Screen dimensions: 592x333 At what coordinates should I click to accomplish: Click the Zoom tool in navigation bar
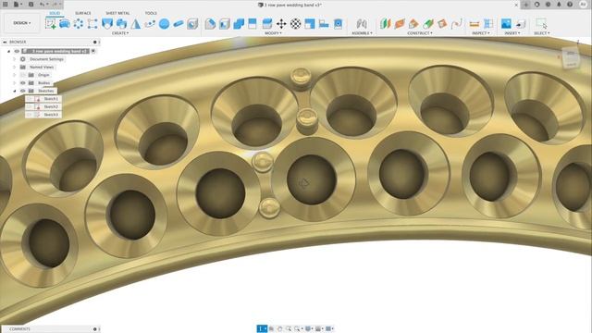point(289,329)
